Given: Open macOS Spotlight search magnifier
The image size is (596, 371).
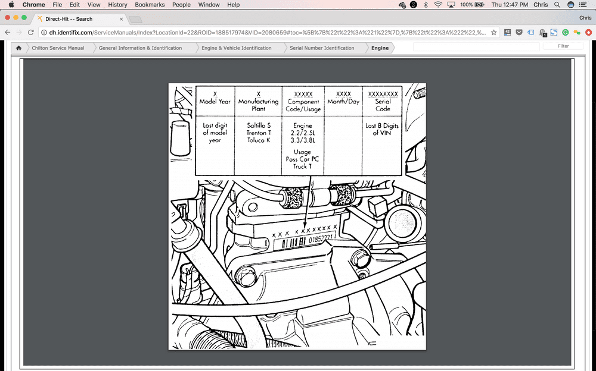Looking at the screenshot, I should tap(557, 5).
